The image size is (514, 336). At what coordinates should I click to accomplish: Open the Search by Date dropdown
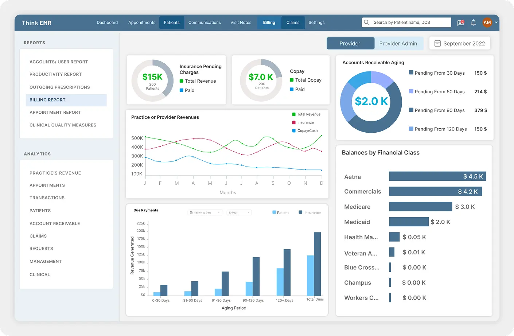pos(205,212)
